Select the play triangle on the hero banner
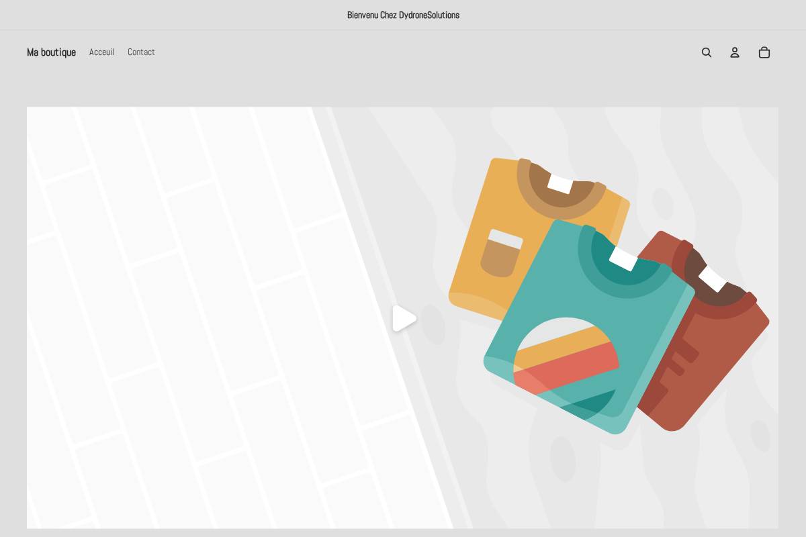The height and width of the screenshot is (537, 806). point(404,319)
